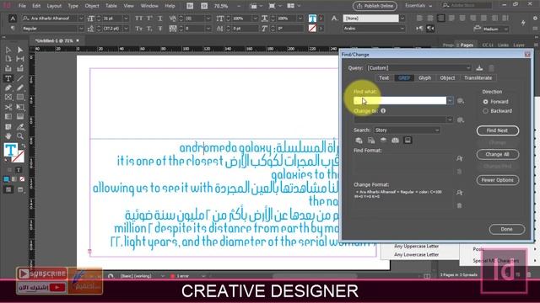Click the Fewer Options button
The height and width of the screenshot is (303, 540).
point(497,180)
